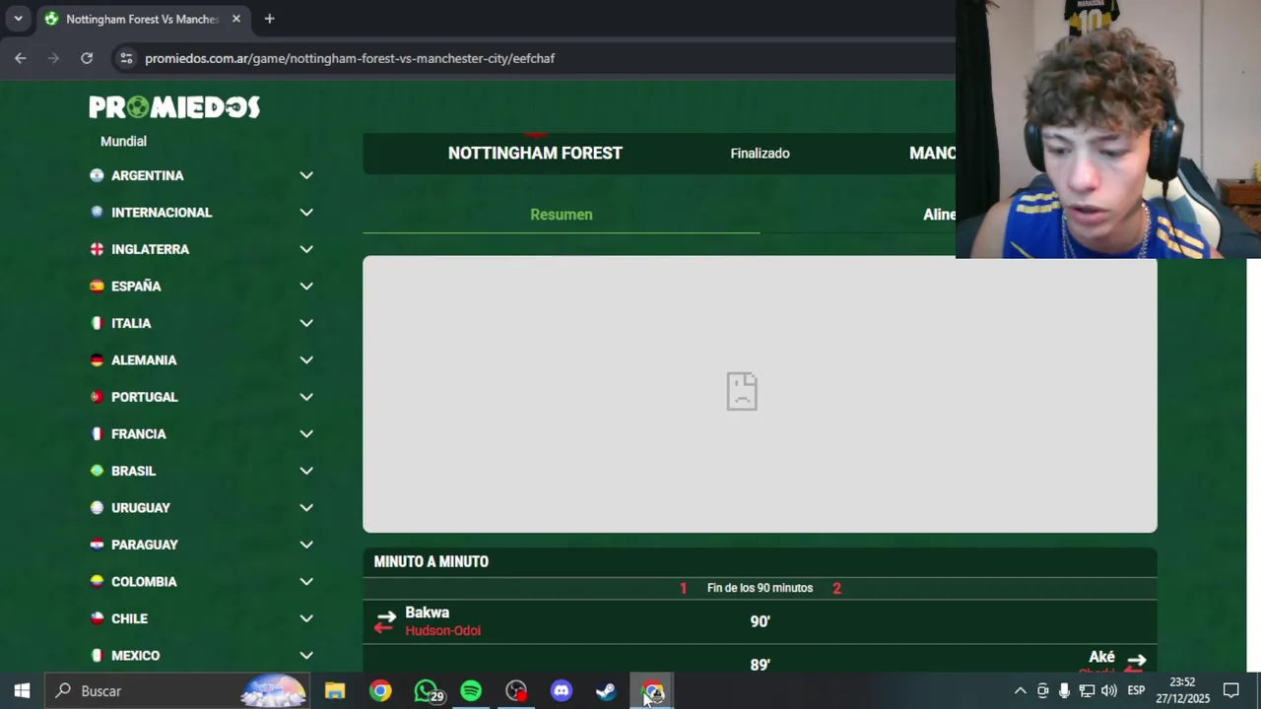
Task: Open WhatsApp from the taskbar
Action: pyautogui.click(x=426, y=691)
